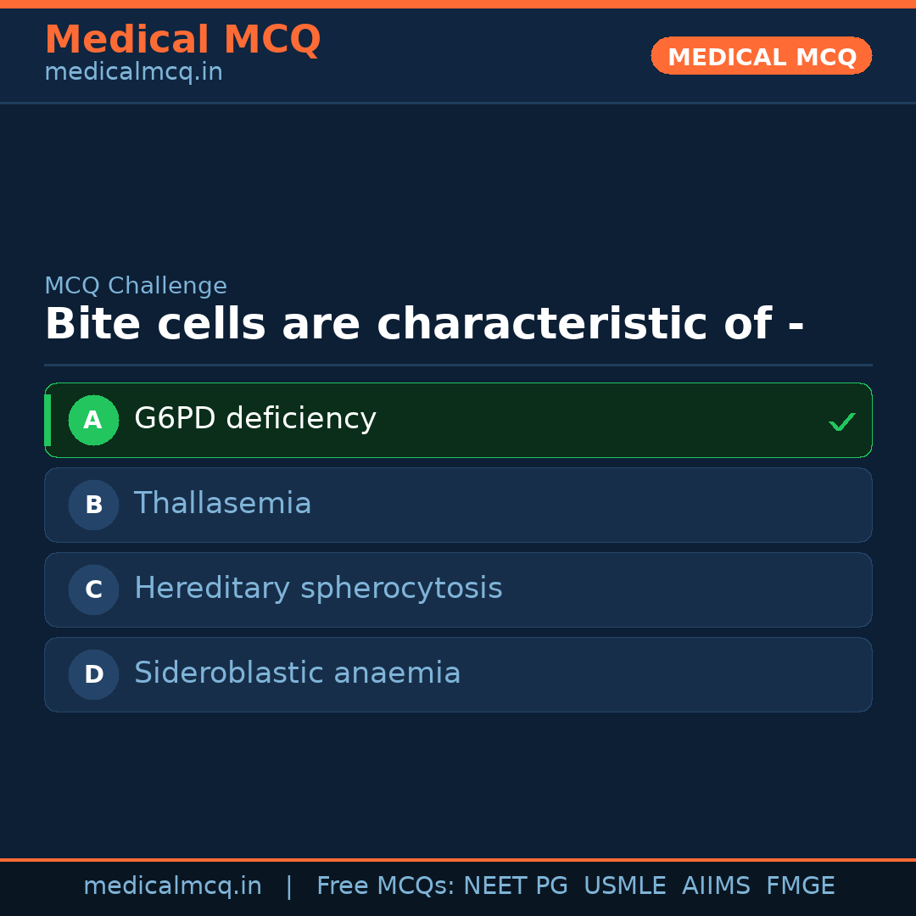Choose Hereditary spherocytosis option
This screenshot has height=916, width=916.
click(318, 589)
